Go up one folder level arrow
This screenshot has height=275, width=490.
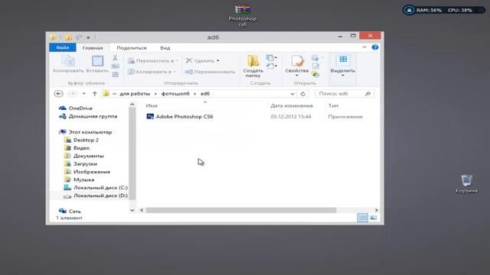tap(94, 93)
